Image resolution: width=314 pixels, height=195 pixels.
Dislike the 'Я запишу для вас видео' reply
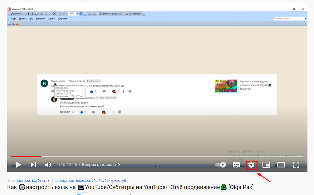[x=94, y=112]
